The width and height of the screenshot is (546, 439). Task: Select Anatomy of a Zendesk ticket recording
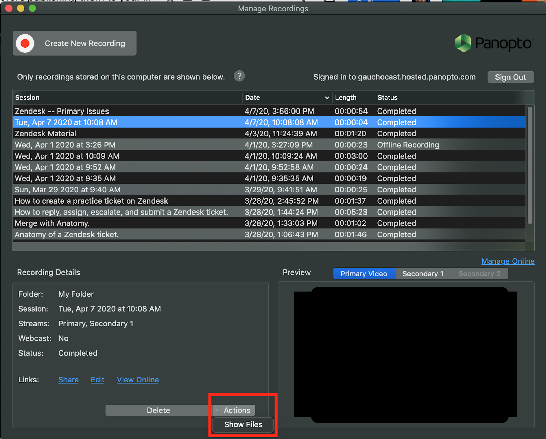click(x=269, y=235)
